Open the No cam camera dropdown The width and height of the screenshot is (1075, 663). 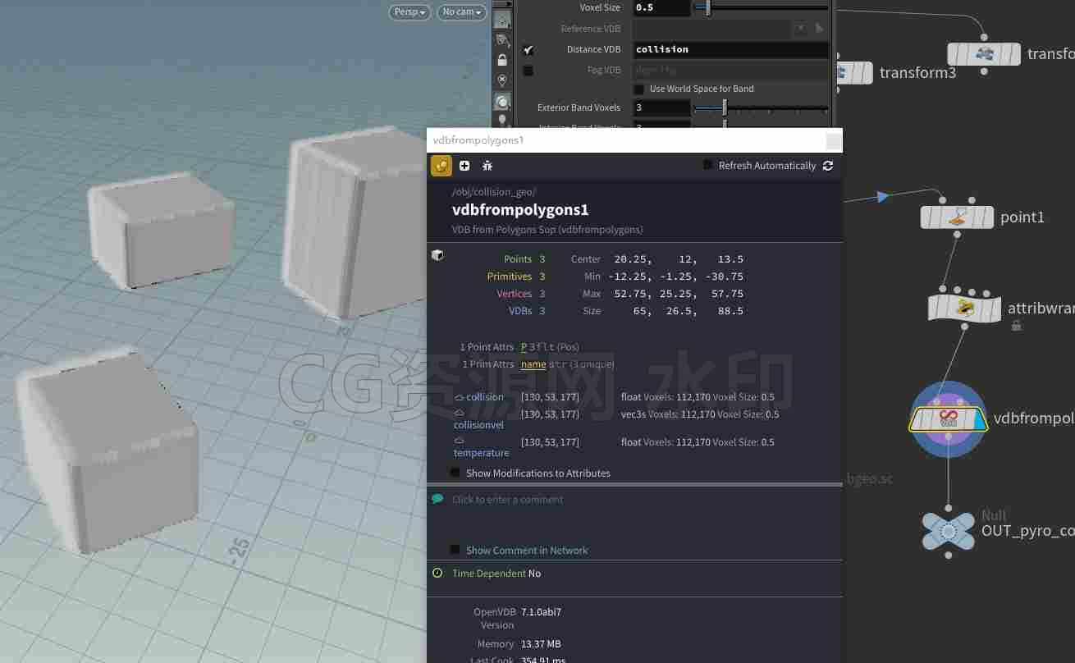tap(462, 12)
